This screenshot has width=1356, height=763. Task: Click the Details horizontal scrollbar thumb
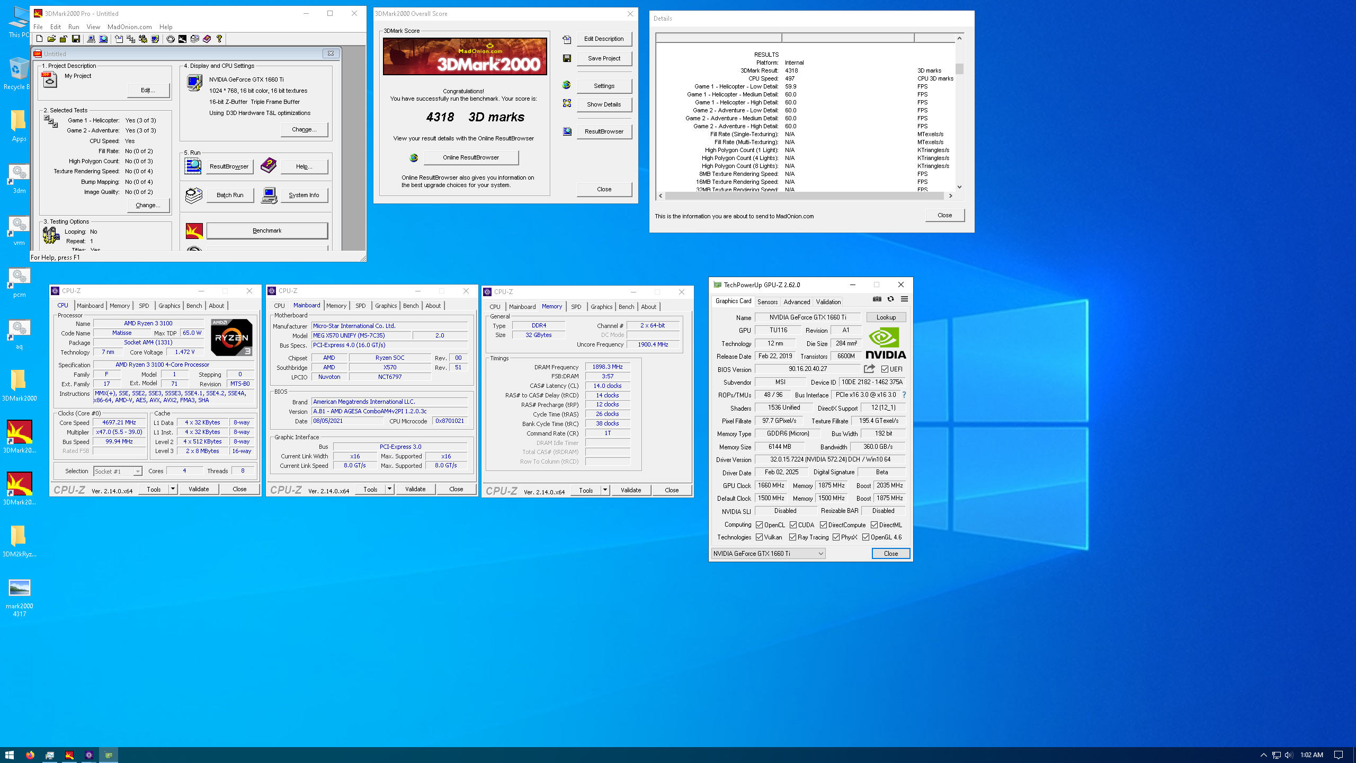pos(804,196)
